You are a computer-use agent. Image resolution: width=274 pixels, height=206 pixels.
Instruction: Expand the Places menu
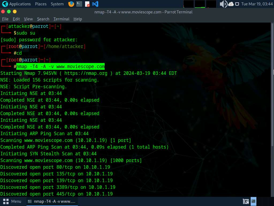[x=40, y=4]
